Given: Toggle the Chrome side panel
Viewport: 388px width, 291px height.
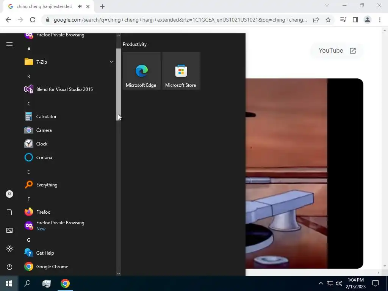Looking at the screenshot, I should [x=355, y=20].
